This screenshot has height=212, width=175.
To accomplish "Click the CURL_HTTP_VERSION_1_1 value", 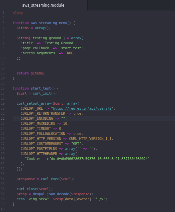I will coord(90,139).
